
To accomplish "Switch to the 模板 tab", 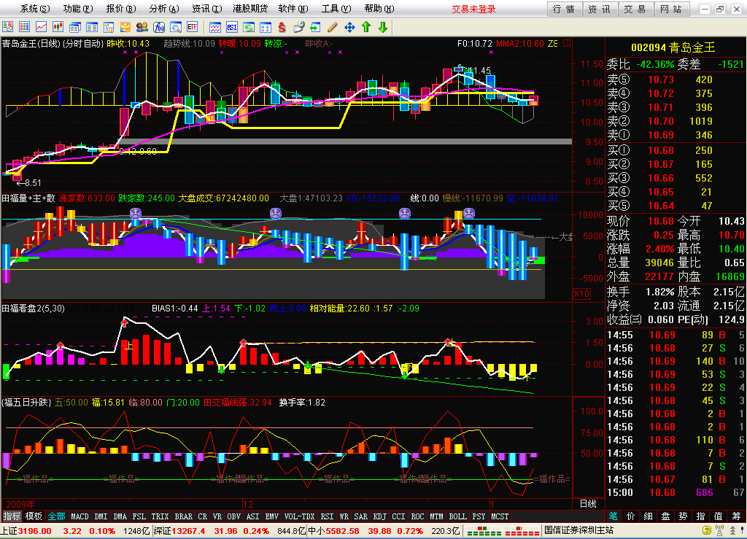I will 34,516.
